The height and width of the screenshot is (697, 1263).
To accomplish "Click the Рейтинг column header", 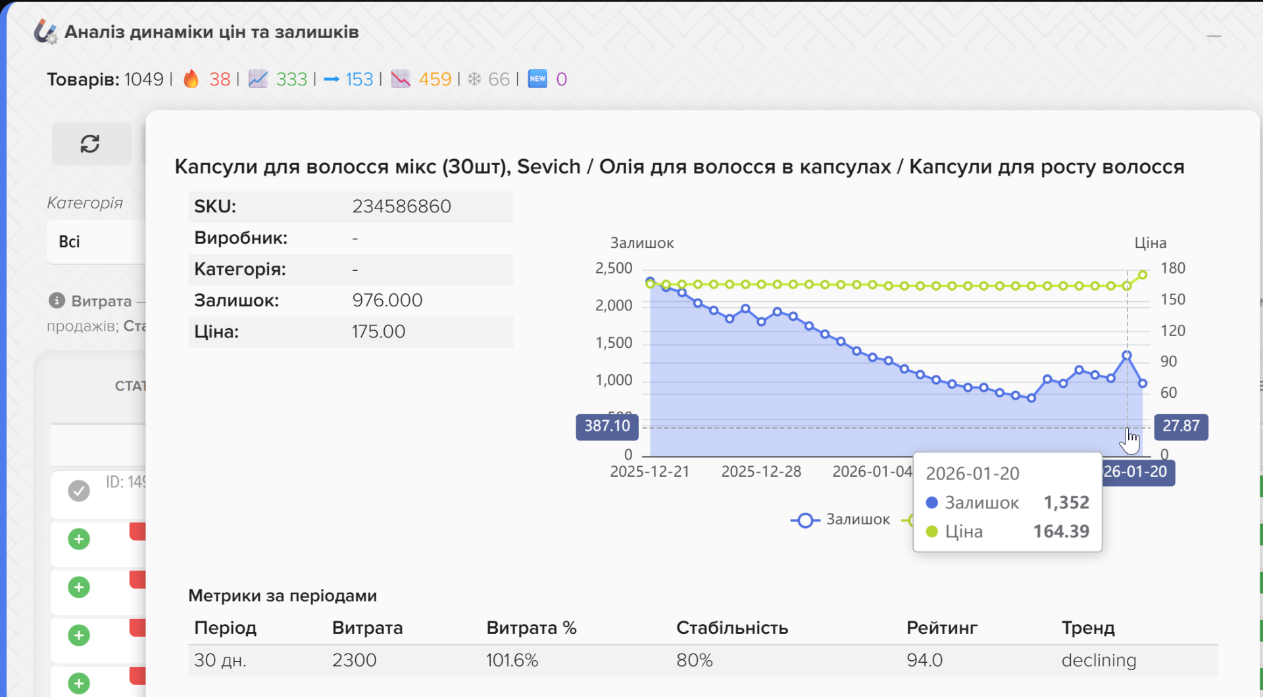I will coord(942,628).
